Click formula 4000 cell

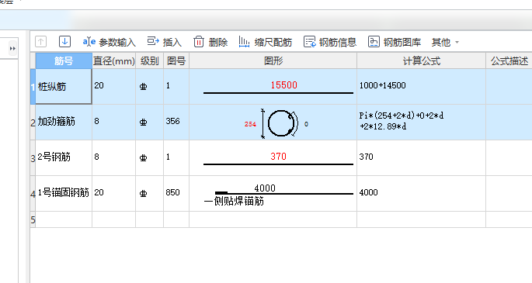(422, 193)
